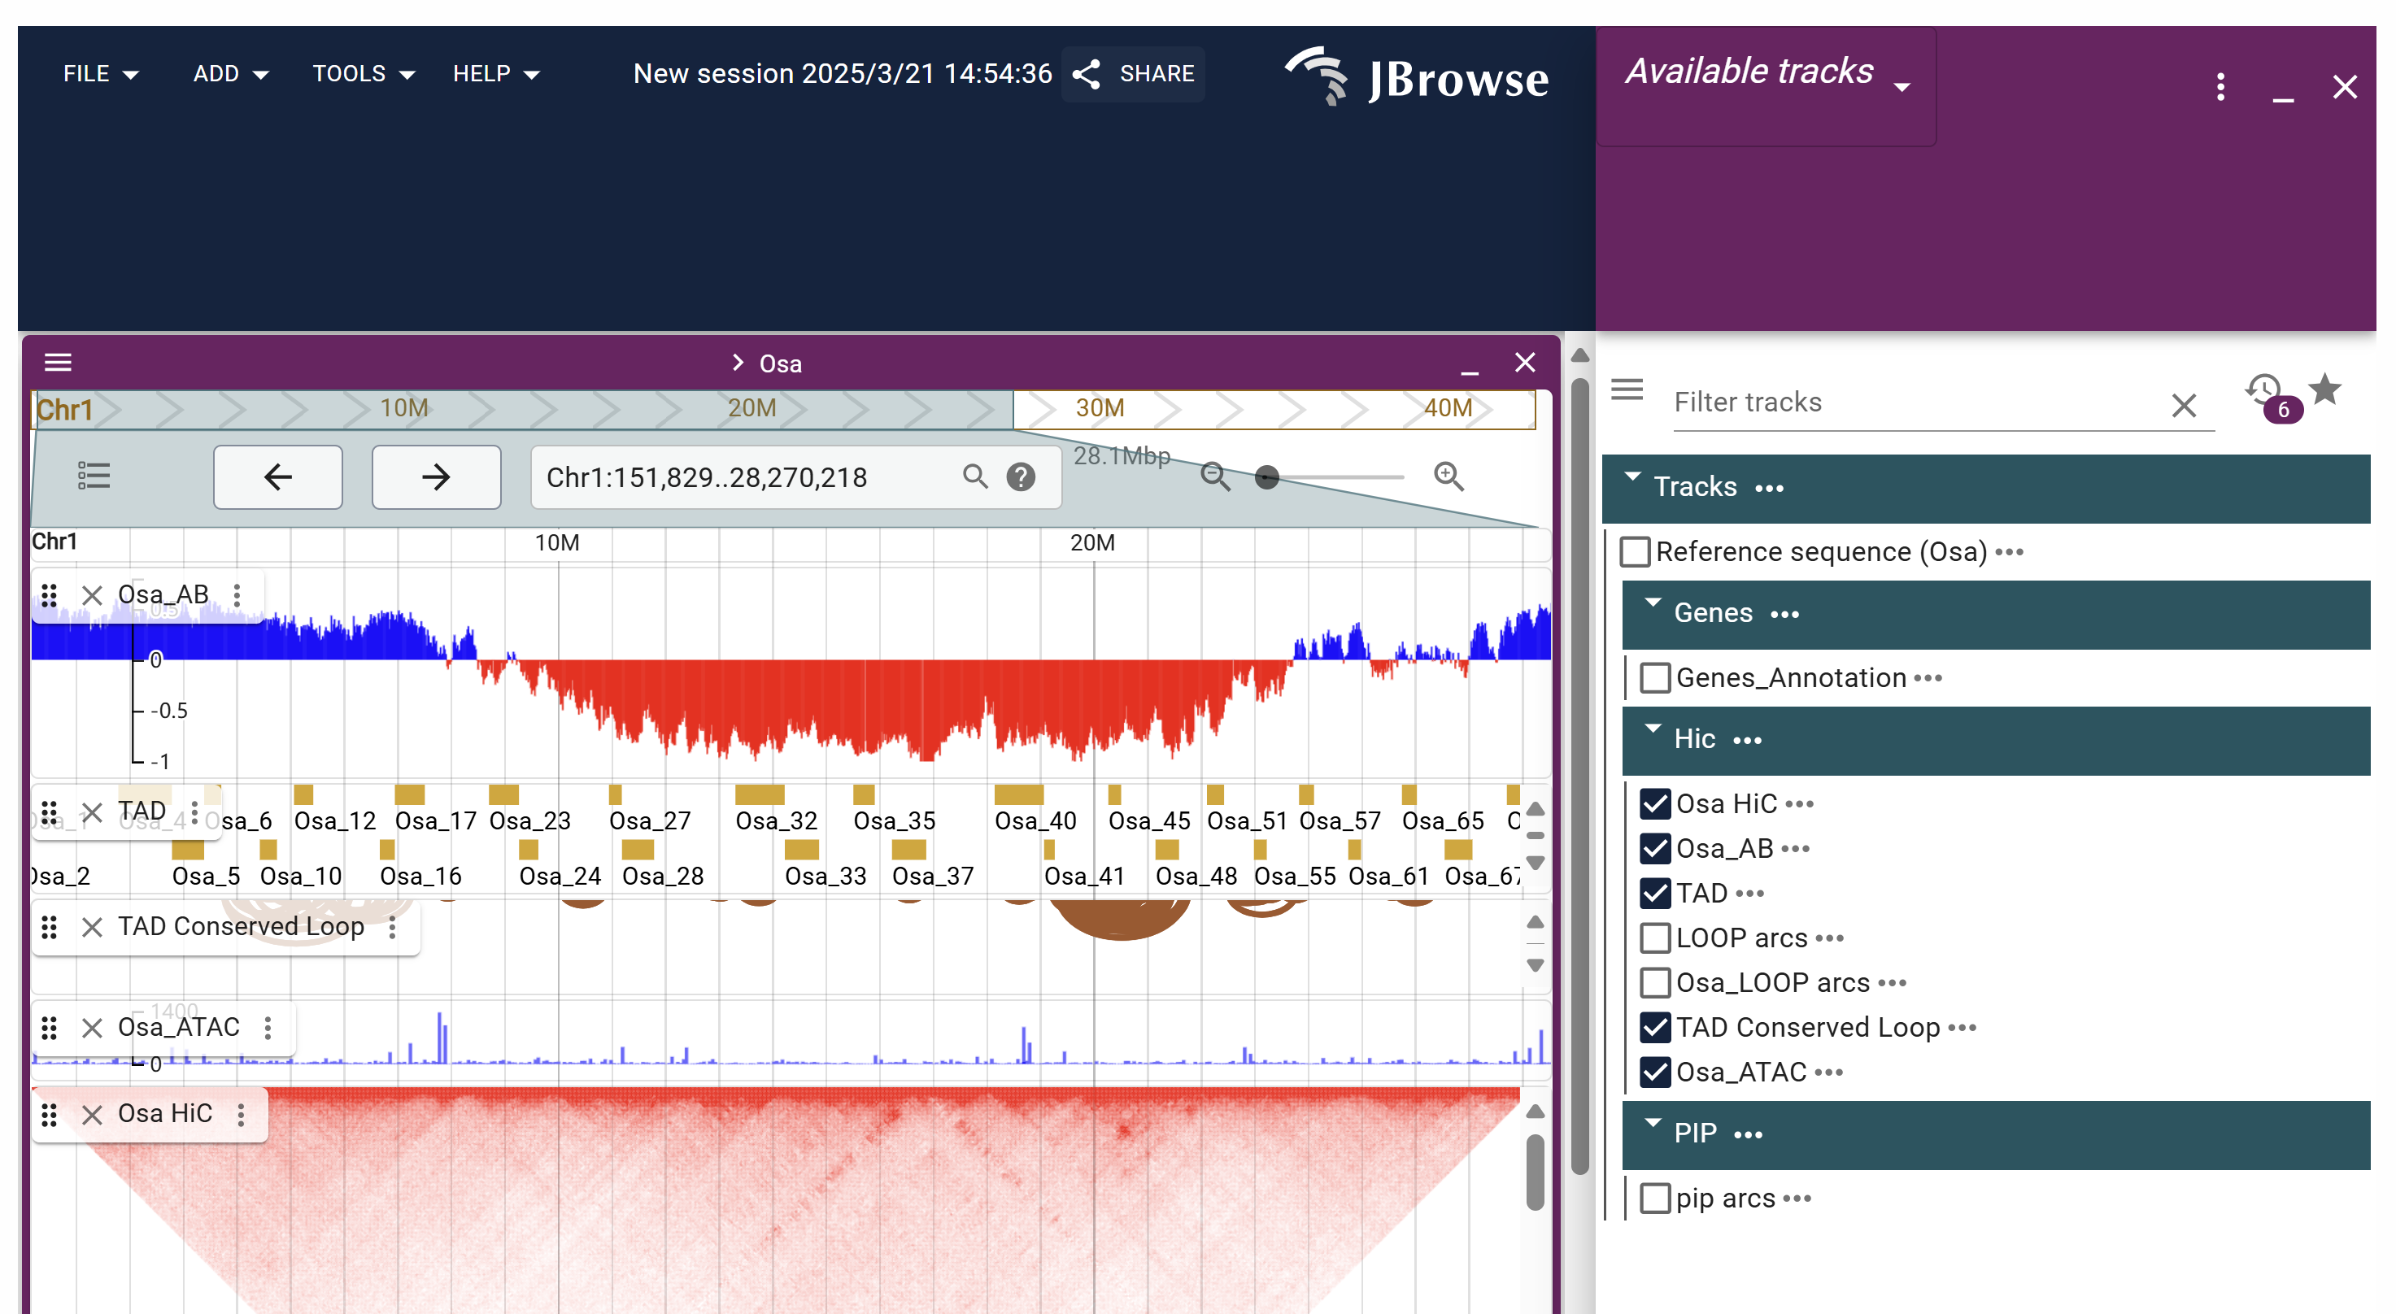Open the Tracks category options dots
This screenshot has height=1314, width=2396.
(1769, 488)
